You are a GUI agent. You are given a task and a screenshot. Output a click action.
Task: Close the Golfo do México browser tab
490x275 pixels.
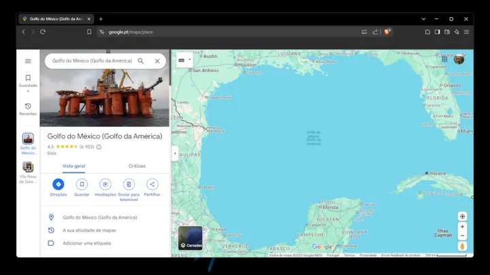(88, 19)
